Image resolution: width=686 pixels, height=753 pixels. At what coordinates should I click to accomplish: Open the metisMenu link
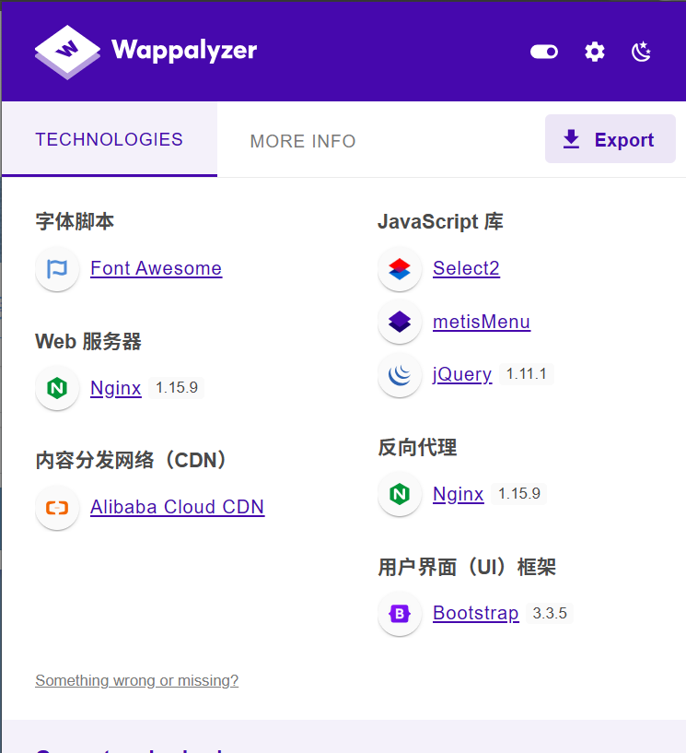pos(482,322)
